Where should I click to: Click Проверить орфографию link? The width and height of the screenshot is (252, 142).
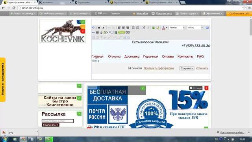pos(159,68)
